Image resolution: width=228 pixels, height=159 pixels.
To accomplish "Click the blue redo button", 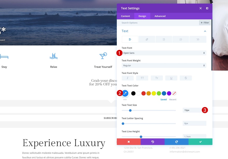I will pyautogui.click(x=176, y=142).
